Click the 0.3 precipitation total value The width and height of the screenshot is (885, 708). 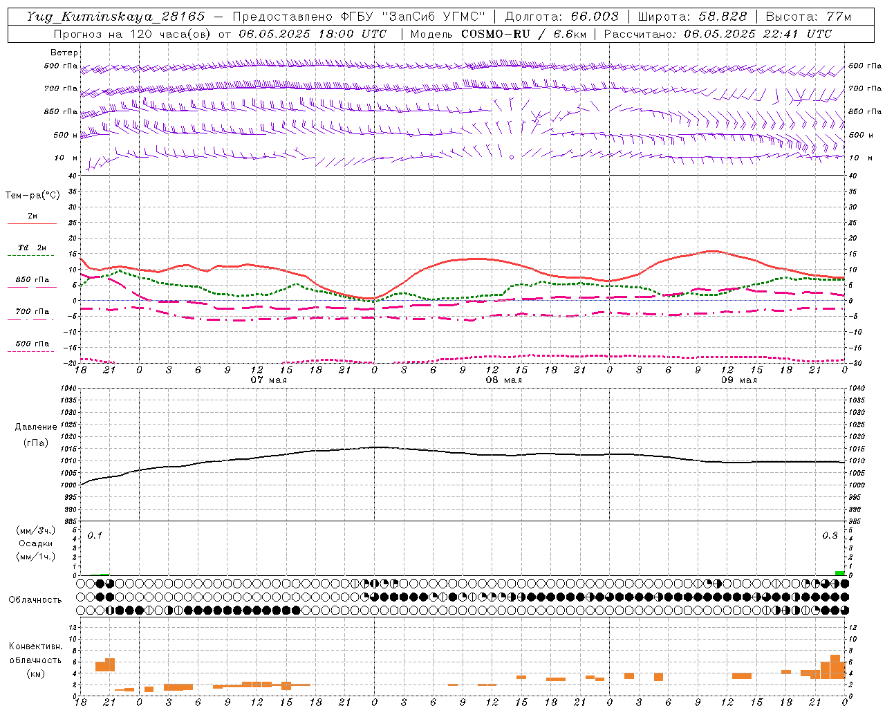point(830,536)
